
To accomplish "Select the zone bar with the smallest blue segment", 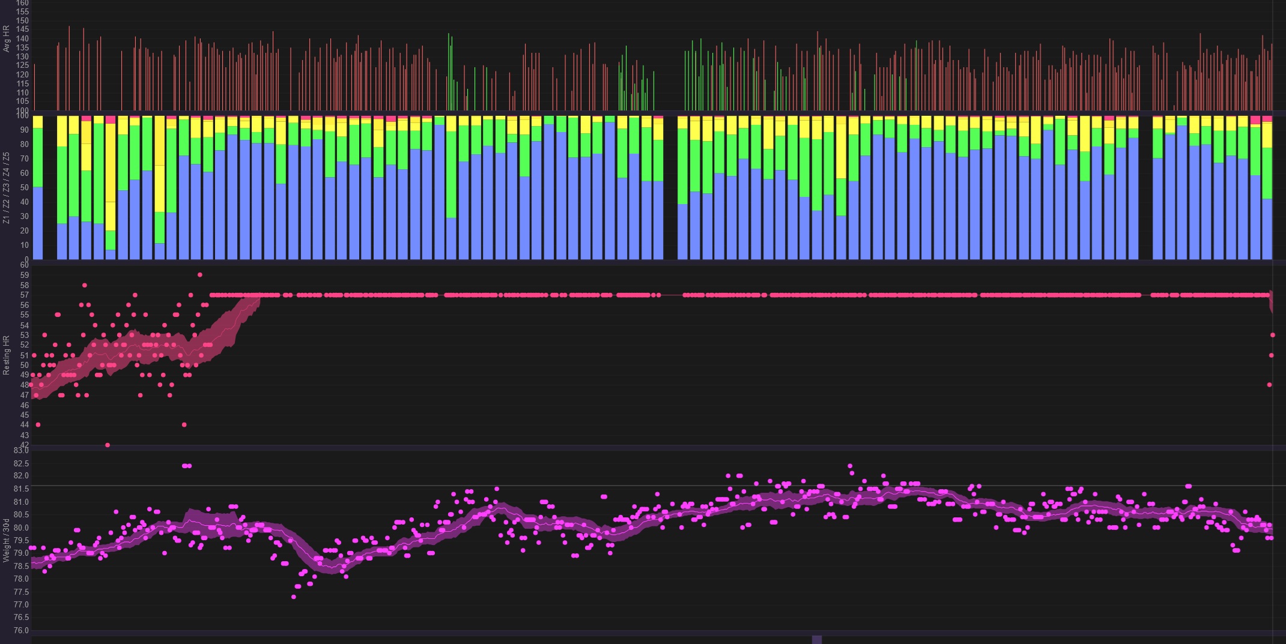I will coord(111,188).
